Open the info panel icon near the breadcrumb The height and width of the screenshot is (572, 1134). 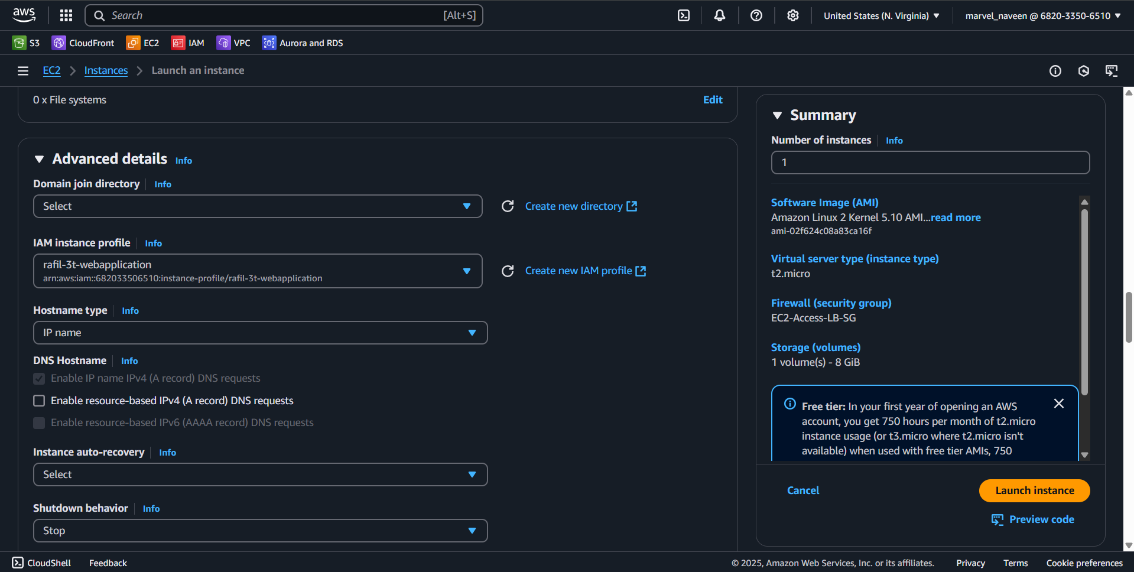[1055, 71]
